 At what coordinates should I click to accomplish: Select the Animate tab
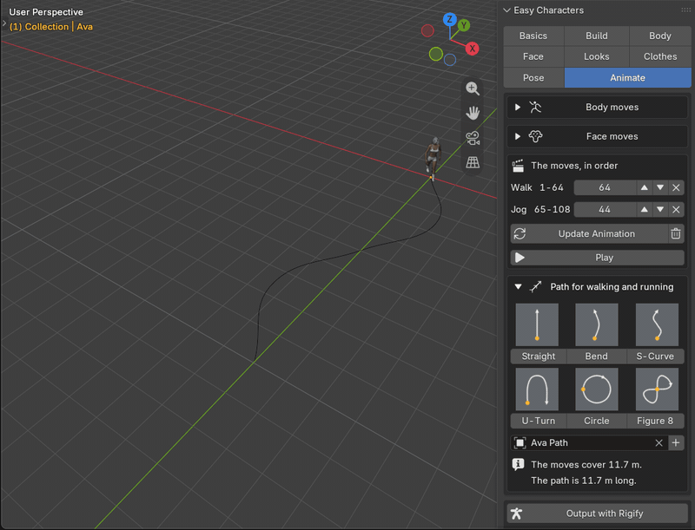point(627,78)
